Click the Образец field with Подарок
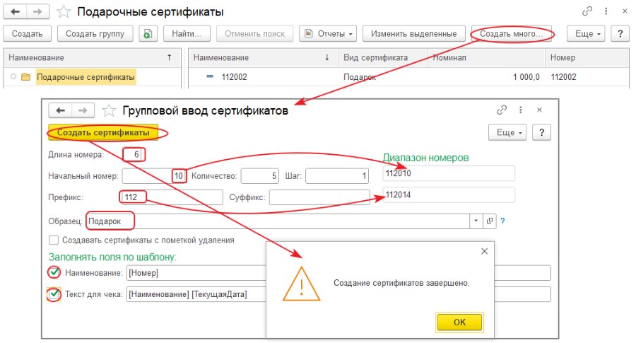Screen dimensions: 636x343 point(278,221)
